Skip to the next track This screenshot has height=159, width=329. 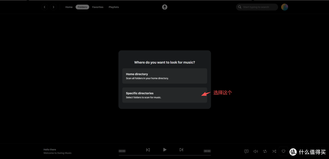tap(181, 150)
